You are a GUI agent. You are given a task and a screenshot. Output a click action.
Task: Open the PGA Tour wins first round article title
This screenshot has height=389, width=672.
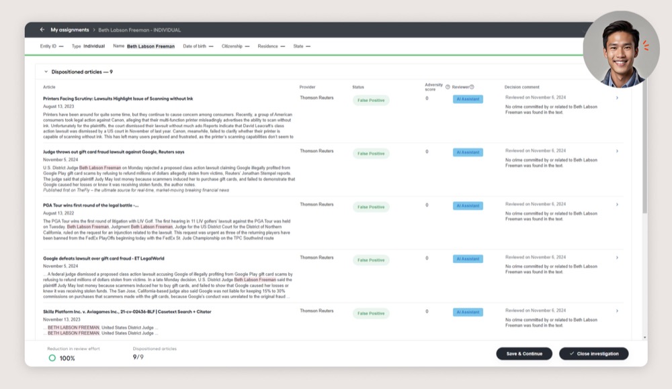click(x=91, y=205)
